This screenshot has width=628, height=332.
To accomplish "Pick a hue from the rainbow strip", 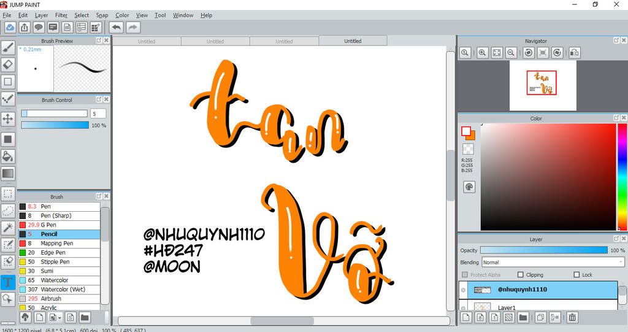I will tap(622, 177).
